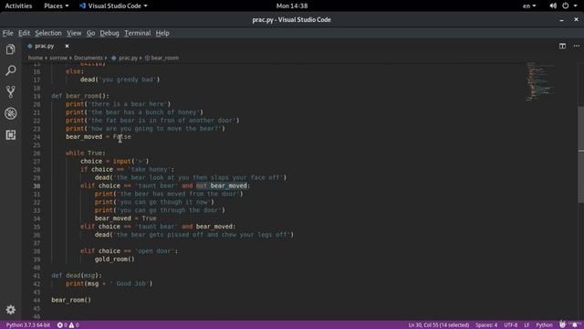Click the 'prac.py' breadcrumb segment
584x329 pixels.
[128, 58]
